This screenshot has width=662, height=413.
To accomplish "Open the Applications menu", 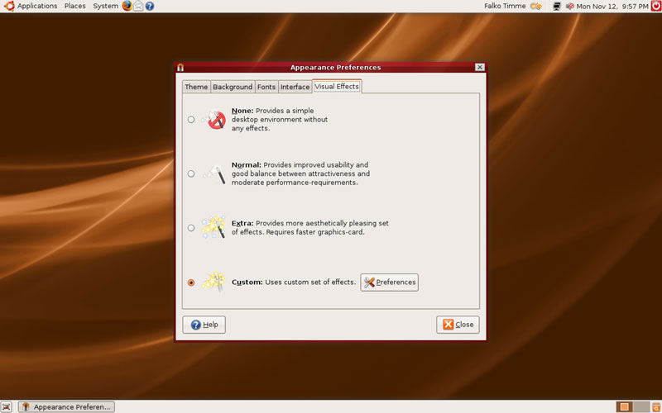I will click(37, 6).
